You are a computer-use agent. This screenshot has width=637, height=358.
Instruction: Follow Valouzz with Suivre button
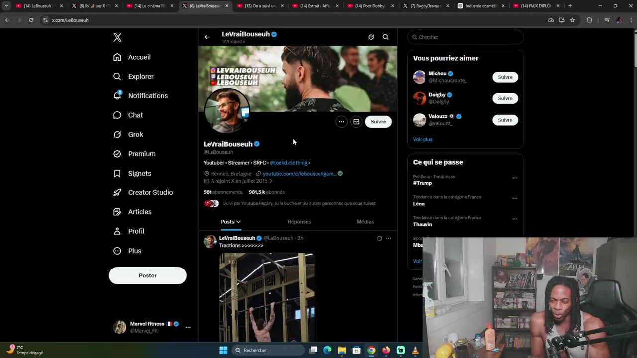point(505,120)
